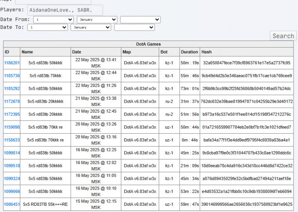Select duration cell '73m : 01s'
This screenshot has height=212, width=298.
tap(190, 89)
